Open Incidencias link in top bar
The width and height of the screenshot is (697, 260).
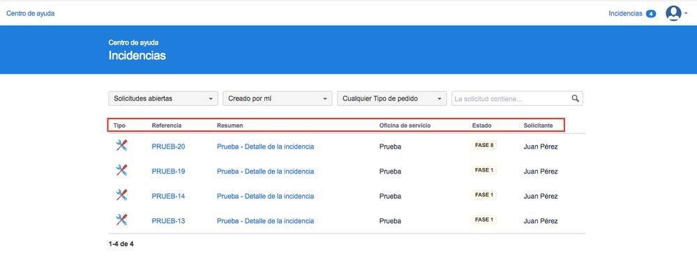pyautogui.click(x=625, y=14)
